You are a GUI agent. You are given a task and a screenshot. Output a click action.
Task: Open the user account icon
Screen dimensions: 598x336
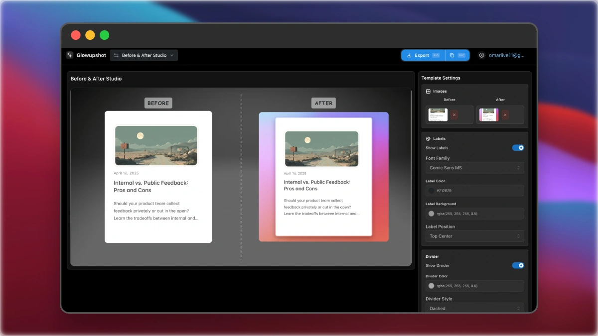pyautogui.click(x=481, y=55)
